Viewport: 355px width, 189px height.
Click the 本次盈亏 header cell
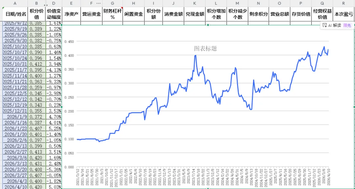coord(344,14)
